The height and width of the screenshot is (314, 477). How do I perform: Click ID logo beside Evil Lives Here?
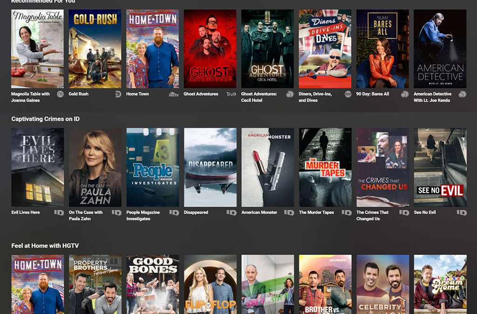pyautogui.click(x=59, y=213)
